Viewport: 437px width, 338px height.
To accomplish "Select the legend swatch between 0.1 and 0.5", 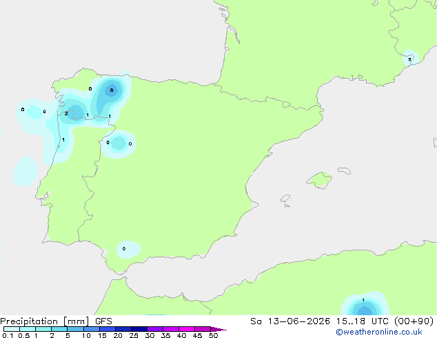I will coord(12,329).
